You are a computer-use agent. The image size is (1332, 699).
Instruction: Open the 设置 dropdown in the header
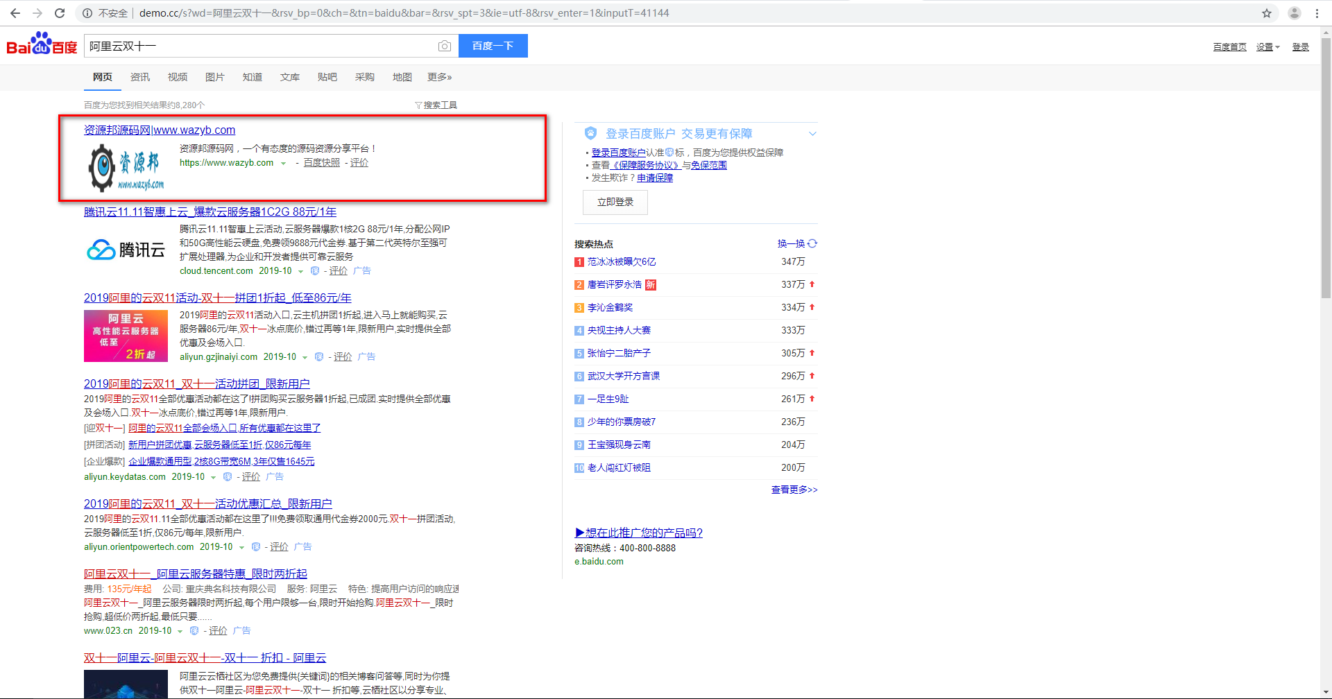pyautogui.click(x=1267, y=47)
